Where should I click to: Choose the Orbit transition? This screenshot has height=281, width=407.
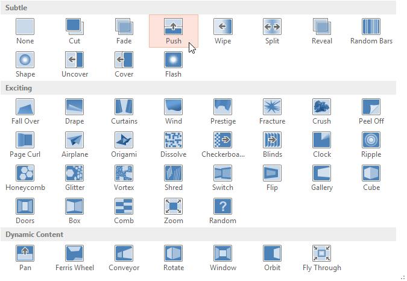point(272,258)
